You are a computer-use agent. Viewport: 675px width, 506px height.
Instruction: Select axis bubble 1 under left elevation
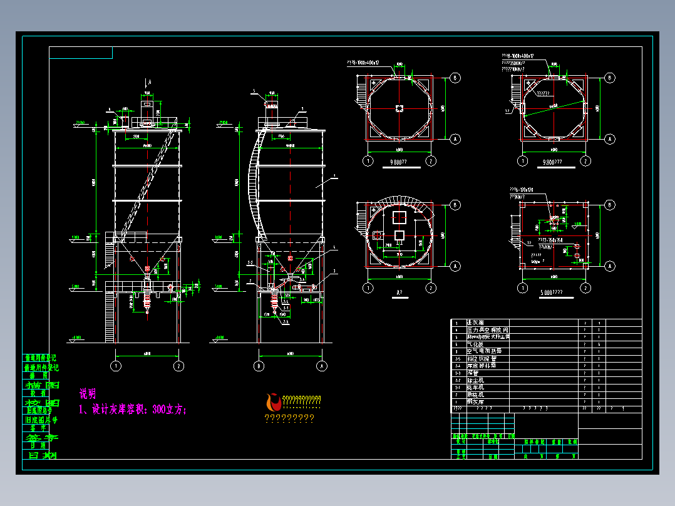(x=116, y=366)
